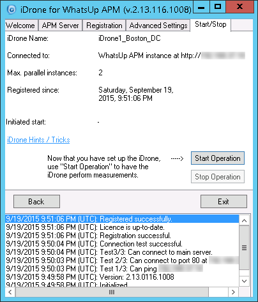This screenshot has height=302, width=258.
Task: Click the Stop Operation button
Action: [x=218, y=177]
